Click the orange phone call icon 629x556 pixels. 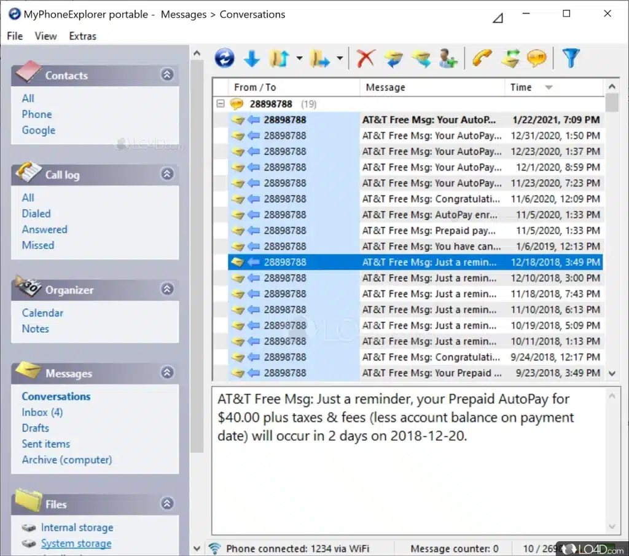[482, 58]
